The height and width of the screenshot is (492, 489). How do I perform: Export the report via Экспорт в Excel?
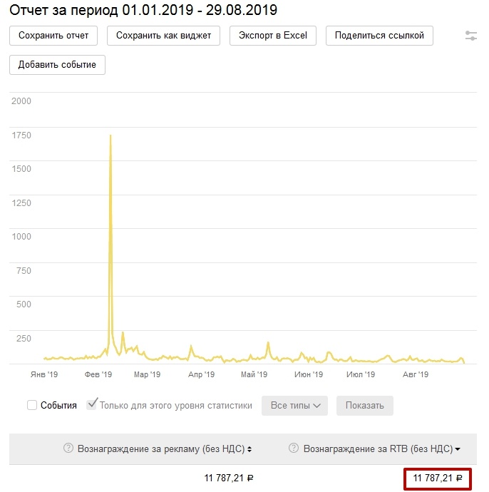tap(272, 36)
